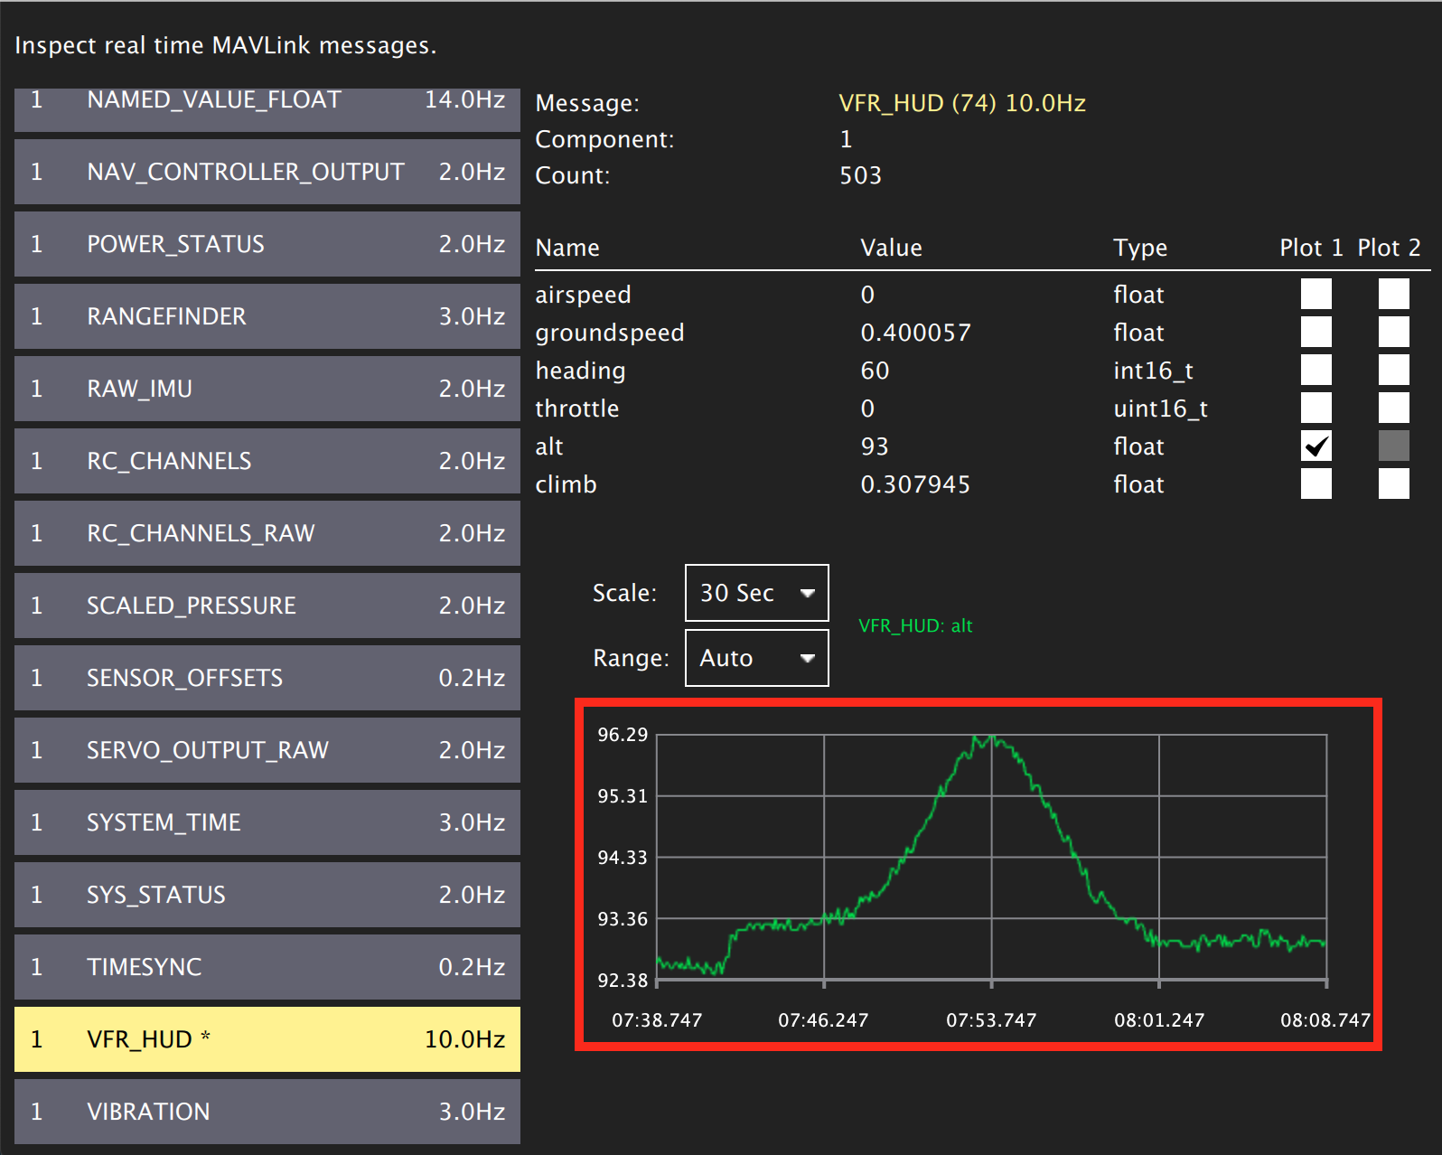Show the TIMESYNC message
This screenshot has width=1442, height=1155.
(x=267, y=967)
